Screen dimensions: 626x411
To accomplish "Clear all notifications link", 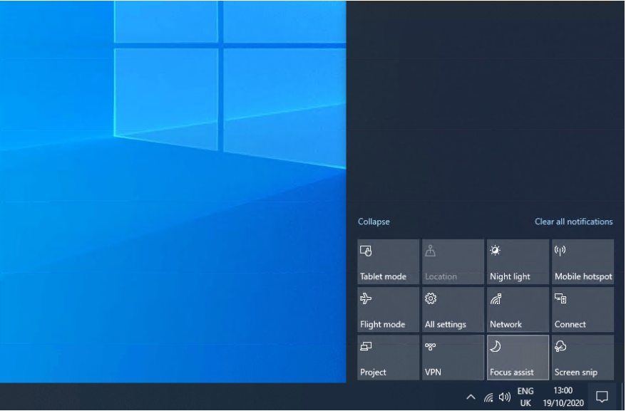I will 573,222.
